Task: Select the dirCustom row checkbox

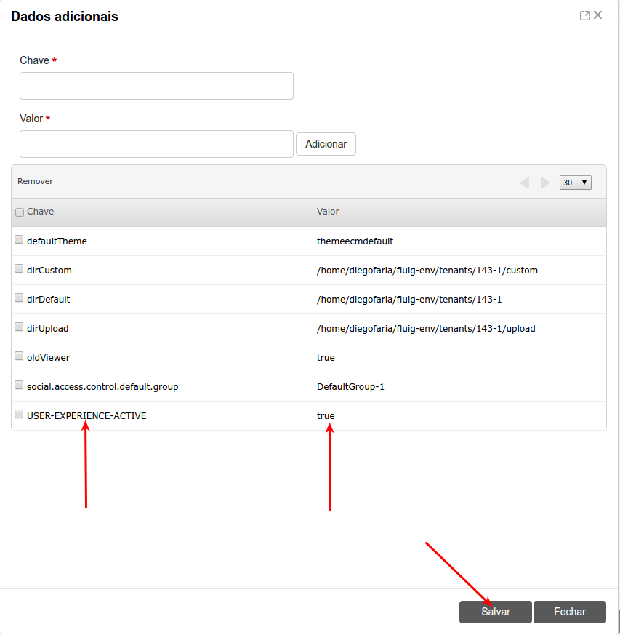Action: click(19, 268)
